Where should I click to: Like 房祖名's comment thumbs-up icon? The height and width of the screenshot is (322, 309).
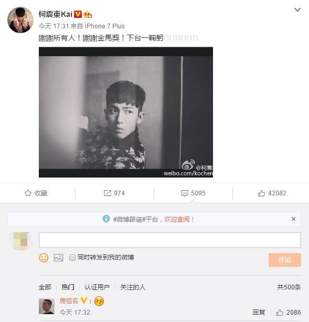tap(279, 313)
